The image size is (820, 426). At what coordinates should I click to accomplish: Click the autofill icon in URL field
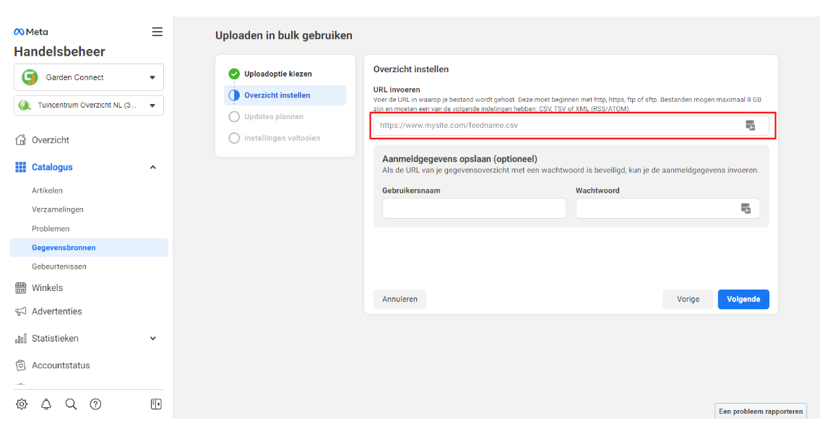click(x=751, y=126)
